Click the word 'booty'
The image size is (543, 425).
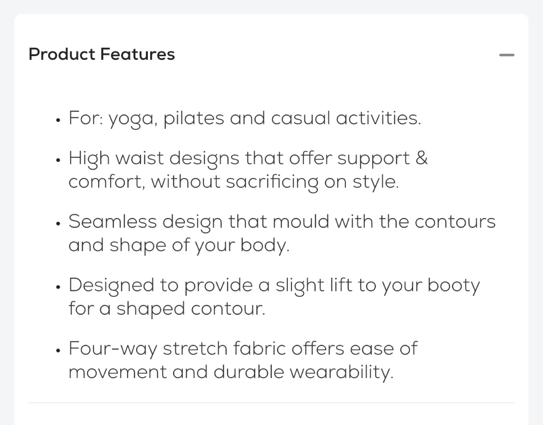[454, 286]
